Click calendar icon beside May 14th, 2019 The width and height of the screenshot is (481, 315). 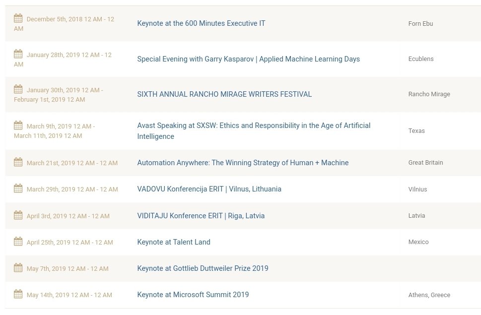tap(18, 294)
